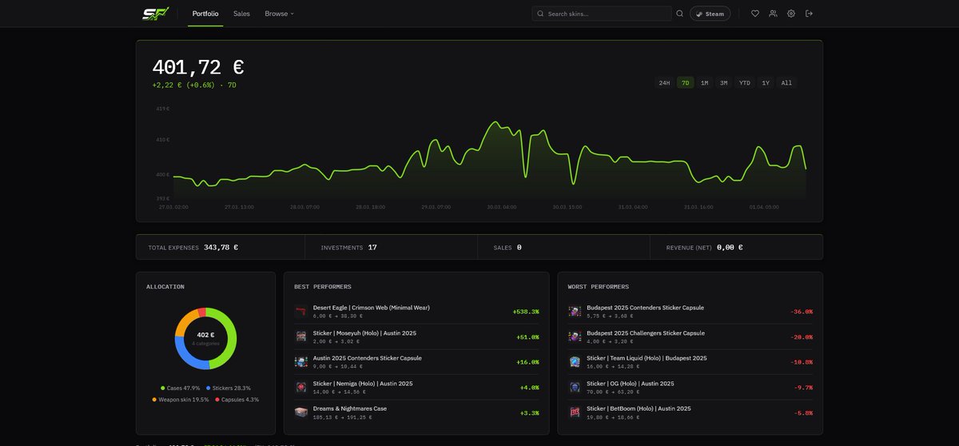Select the 1Y time range
Viewport: 959px width, 446px height.
click(766, 83)
